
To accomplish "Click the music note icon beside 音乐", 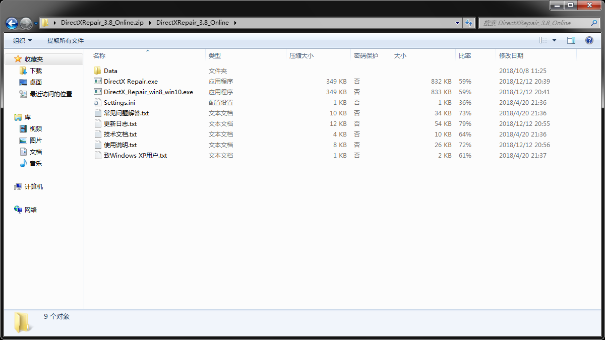I will click(23, 163).
